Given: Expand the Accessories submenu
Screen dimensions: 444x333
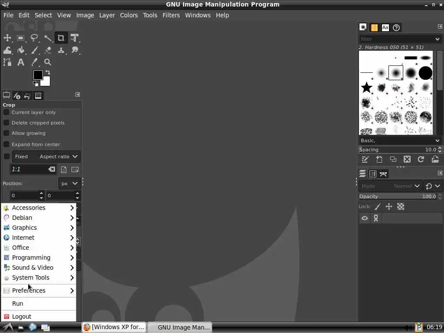Looking at the screenshot, I should click(39, 208).
